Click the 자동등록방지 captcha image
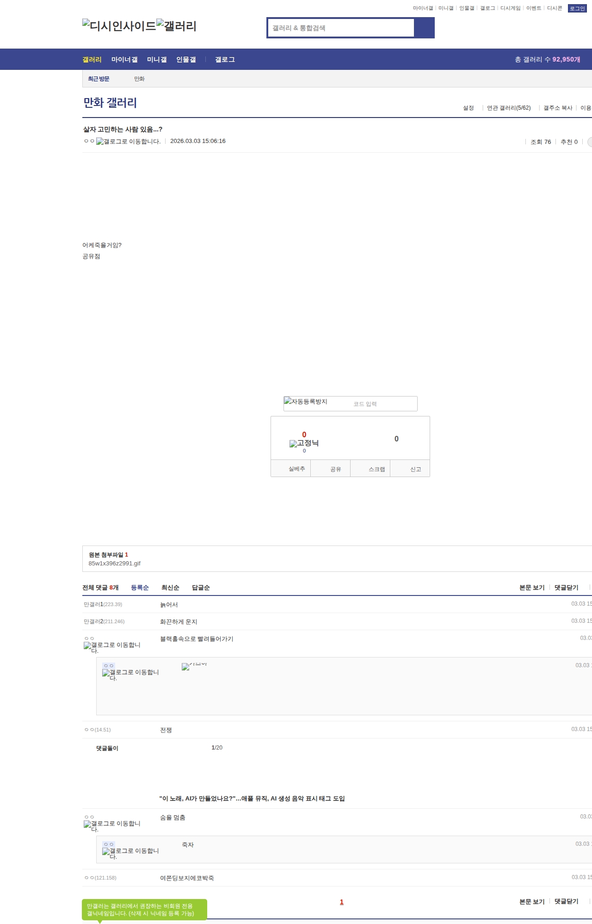Screen dimensions: 592x924 306,402
